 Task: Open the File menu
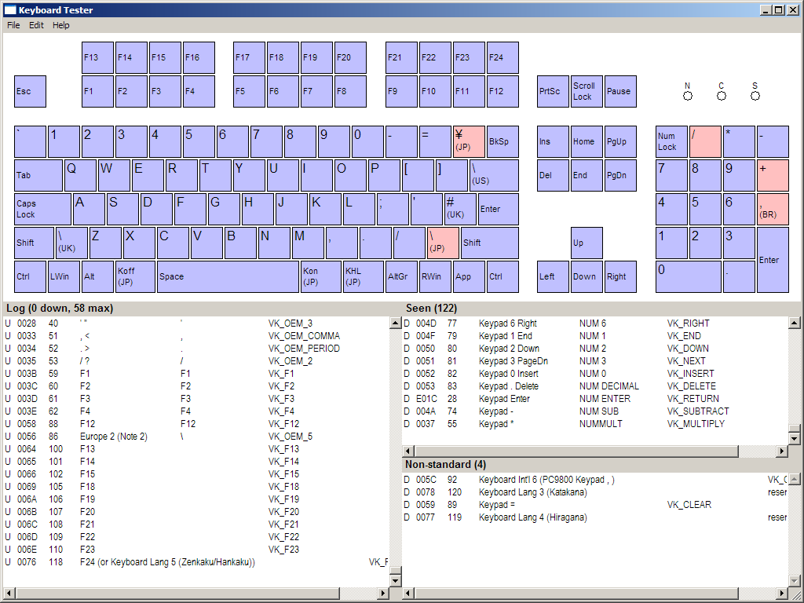click(x=13, y=25)
